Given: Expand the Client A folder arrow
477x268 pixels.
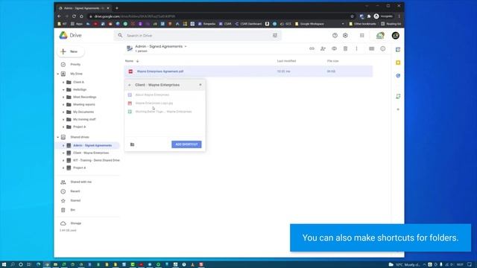Looking at the screenshot, I should (x=63, y=83).
